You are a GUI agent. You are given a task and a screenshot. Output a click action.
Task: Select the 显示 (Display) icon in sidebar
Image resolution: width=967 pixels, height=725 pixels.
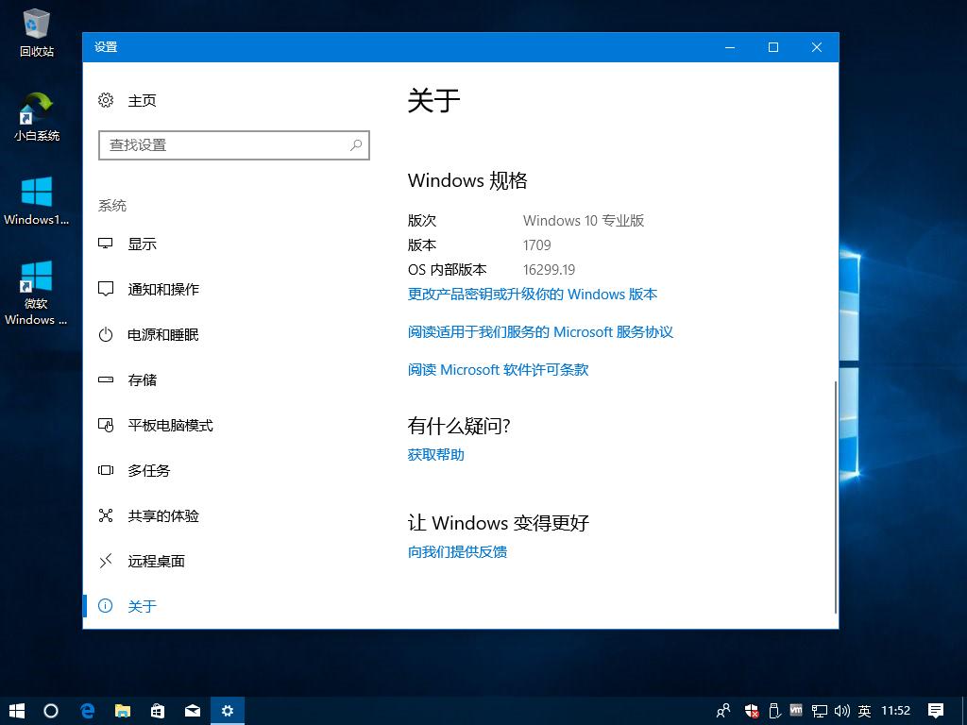(105, 244)
